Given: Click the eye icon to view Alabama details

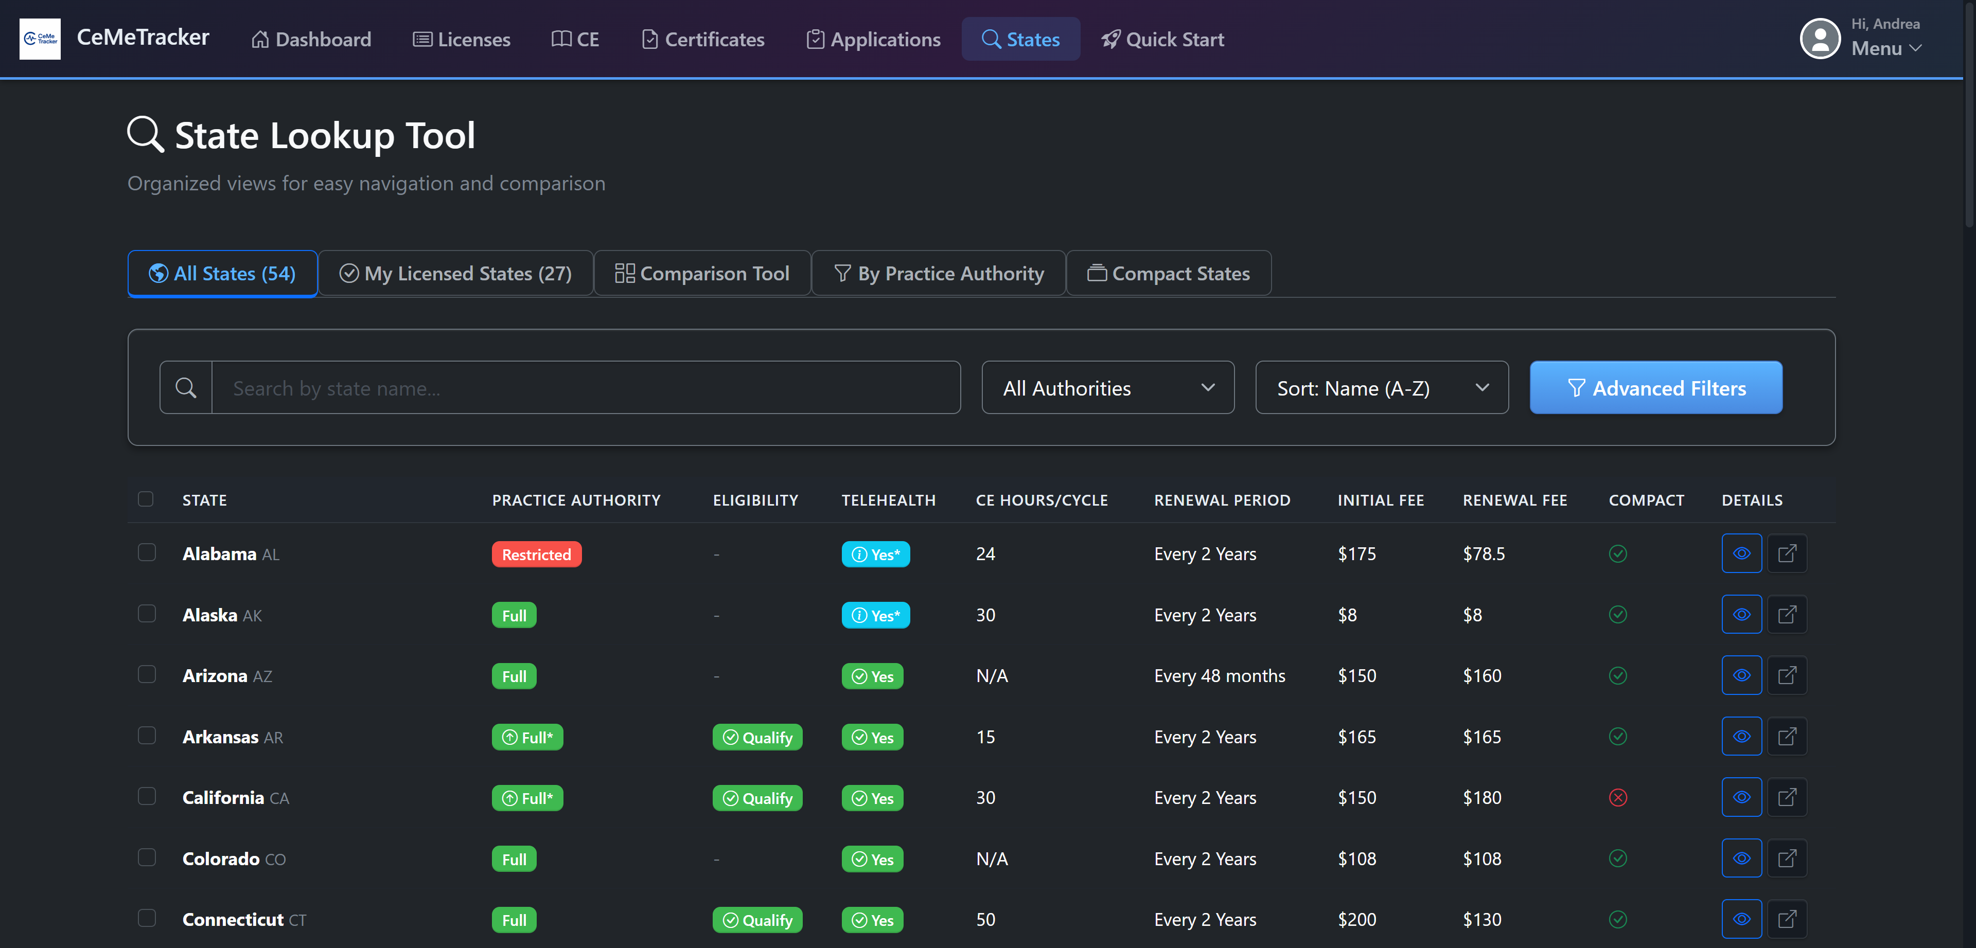Looking at the screenshot, I should tap(1741, 553).
